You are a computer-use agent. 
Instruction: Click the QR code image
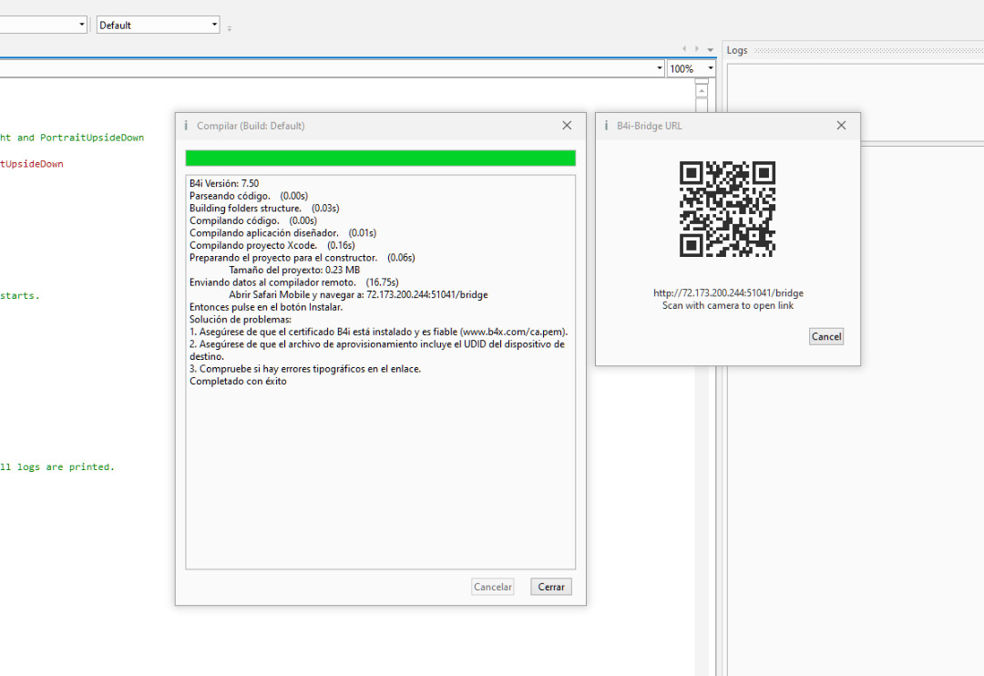point(727,209)
